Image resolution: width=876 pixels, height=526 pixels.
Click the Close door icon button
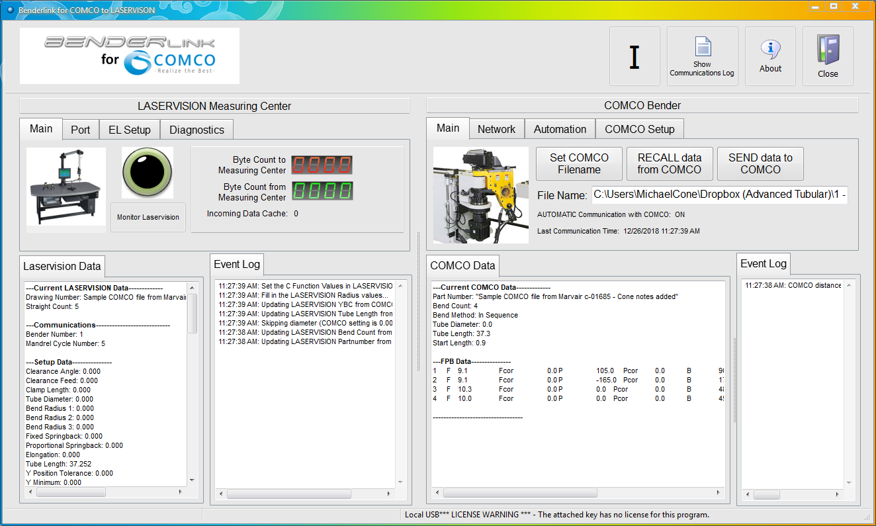pos(828,56)
